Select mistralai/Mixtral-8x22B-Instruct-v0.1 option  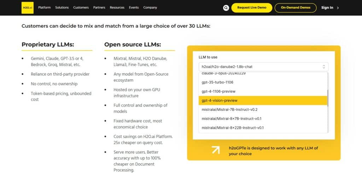click(x=263, y=127)
